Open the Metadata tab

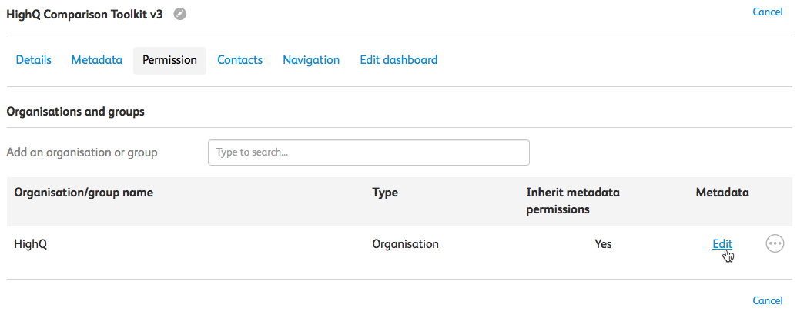97,60
